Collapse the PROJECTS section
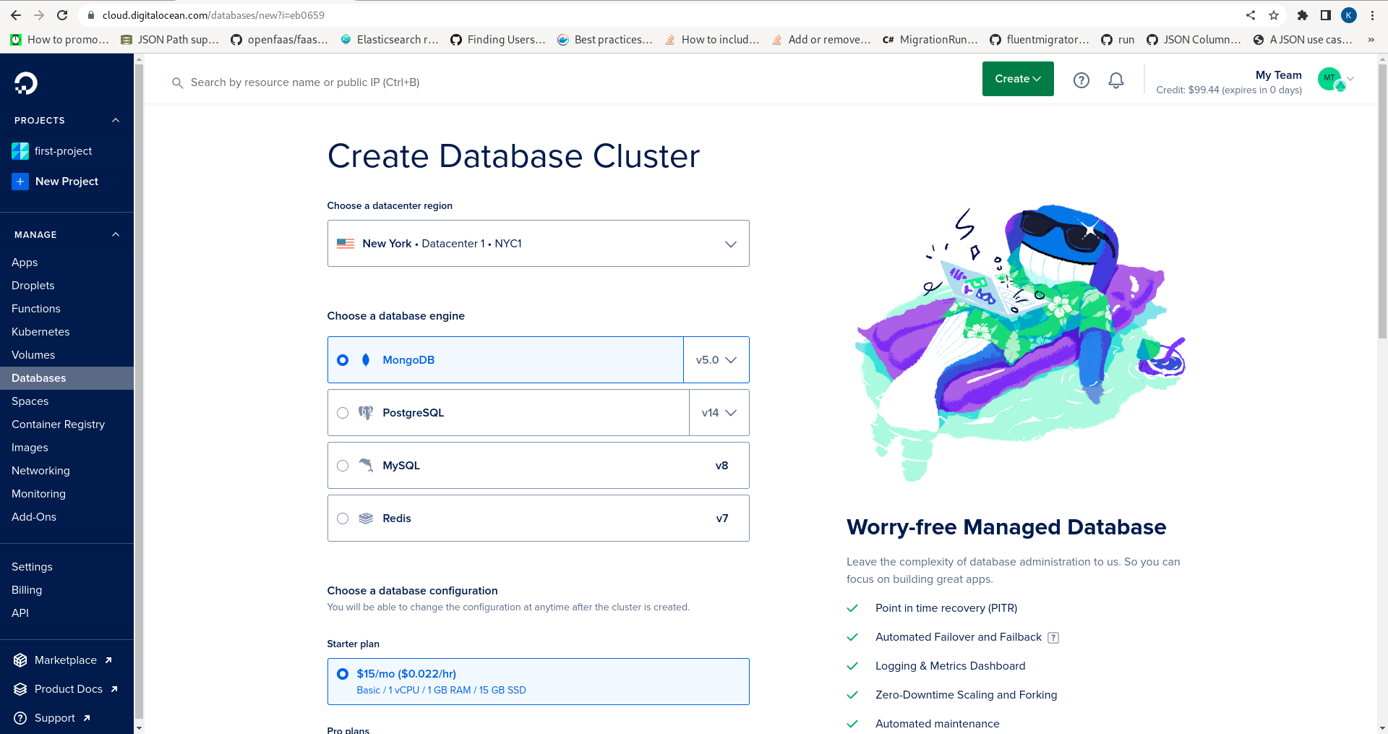This screenshot has width=1388, height=734. coord(116,121)
